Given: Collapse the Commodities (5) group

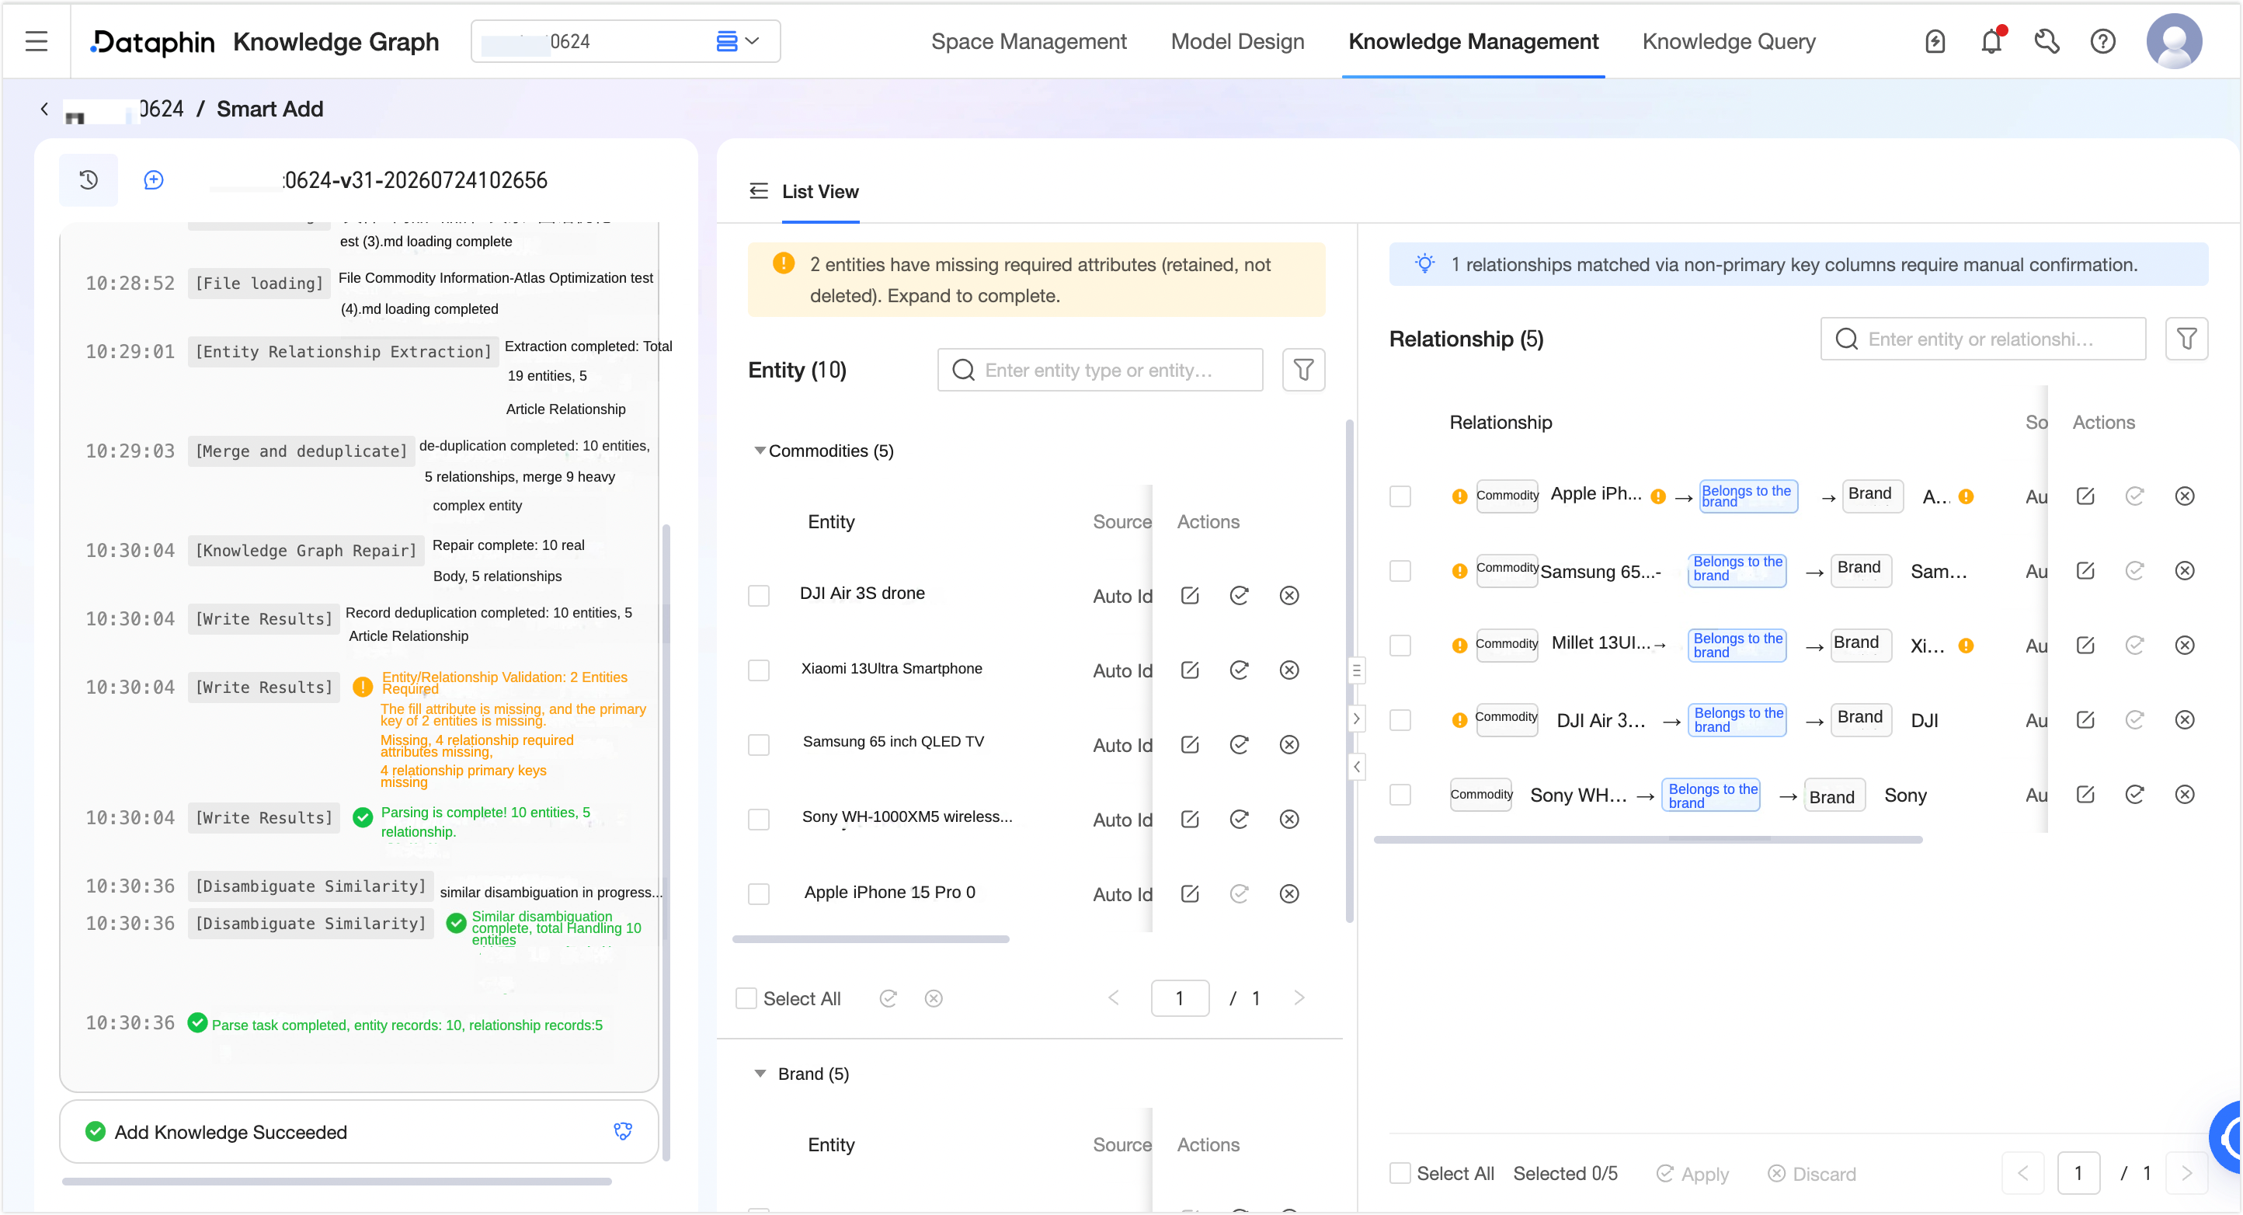Looking at the screenshot, I should coord(760,451).
